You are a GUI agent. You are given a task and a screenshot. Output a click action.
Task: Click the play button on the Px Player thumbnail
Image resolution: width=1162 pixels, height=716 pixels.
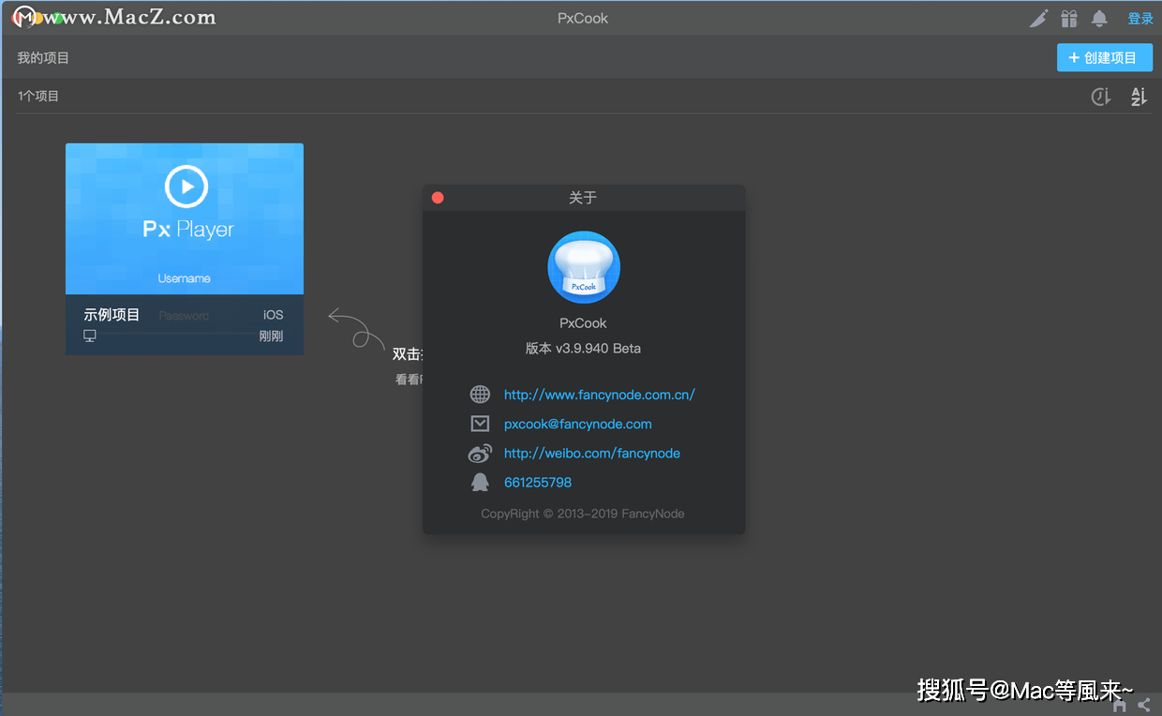click(x=185, y=185)
